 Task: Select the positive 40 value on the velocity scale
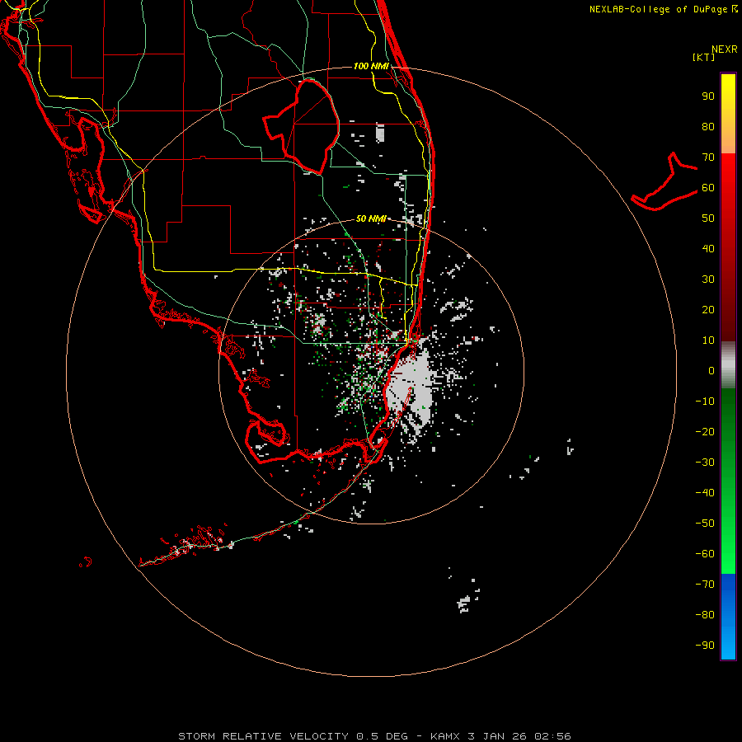(x=708, y=248)
